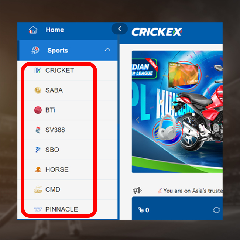The height and width of the screenshot is (240, 240).
Task: Click the red BTi logo icon
Action: [38, 110]
